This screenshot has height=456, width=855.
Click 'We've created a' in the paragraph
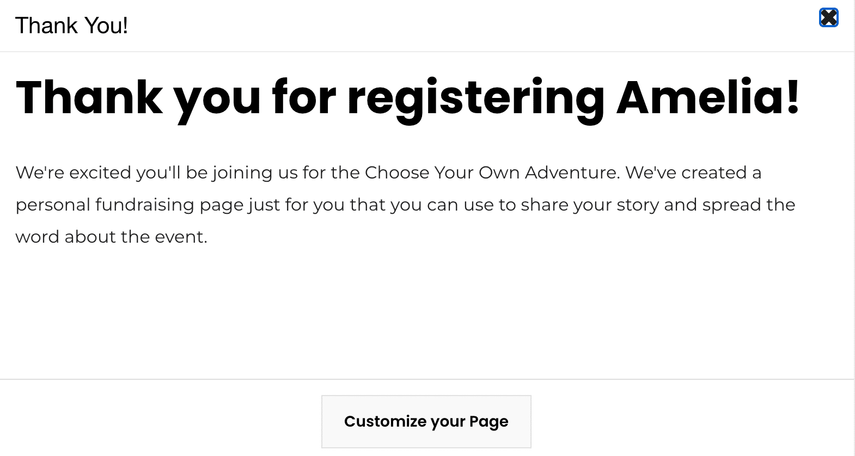(693, 172)
